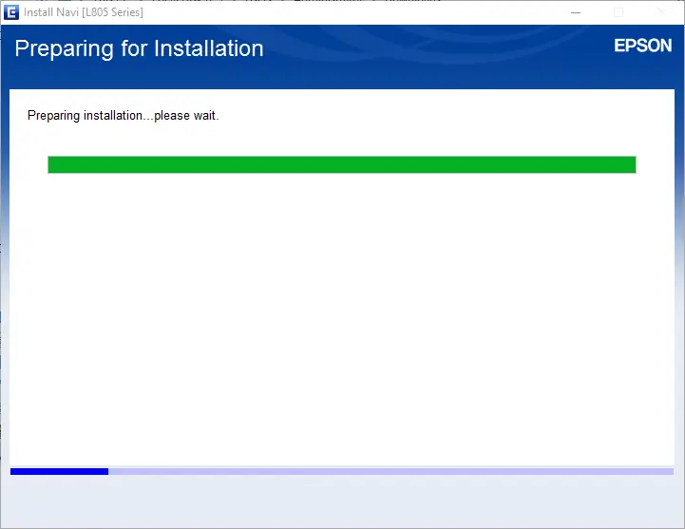Image resolution: width=685 pixels, height=529 pixels.
Task: Click the green installation progress bar
Action: click(x=341, y=165)
